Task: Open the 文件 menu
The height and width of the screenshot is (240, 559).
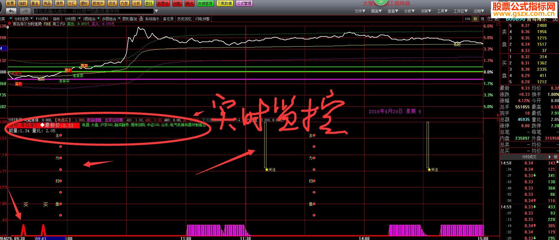Action: pyautogui.click(x=360, y=11)
